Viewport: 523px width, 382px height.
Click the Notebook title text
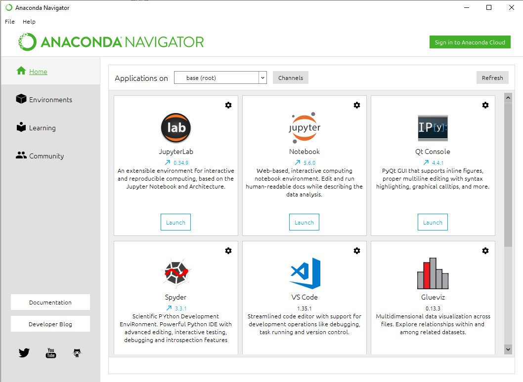point(304,152)
